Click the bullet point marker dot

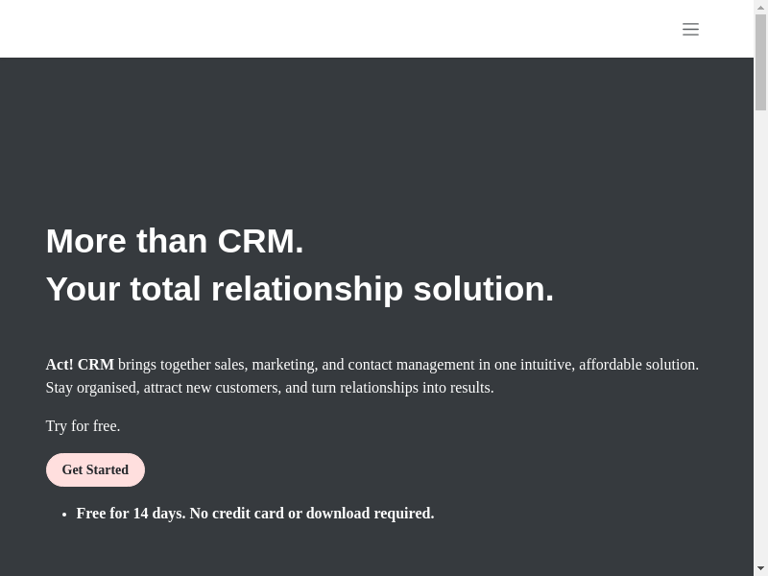(65, 515)
